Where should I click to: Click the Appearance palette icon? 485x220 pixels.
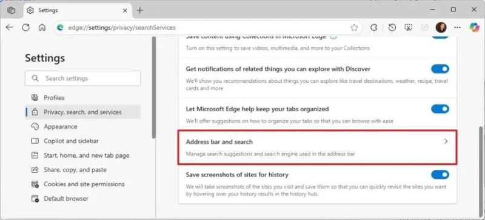(x=35, y=126)
